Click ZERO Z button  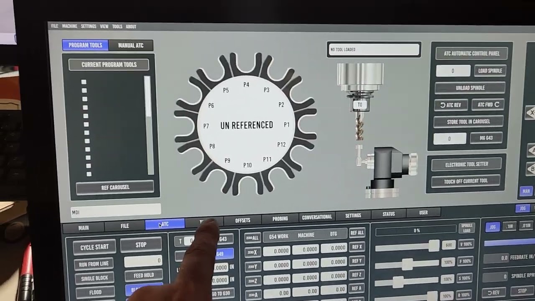(252, 281)
